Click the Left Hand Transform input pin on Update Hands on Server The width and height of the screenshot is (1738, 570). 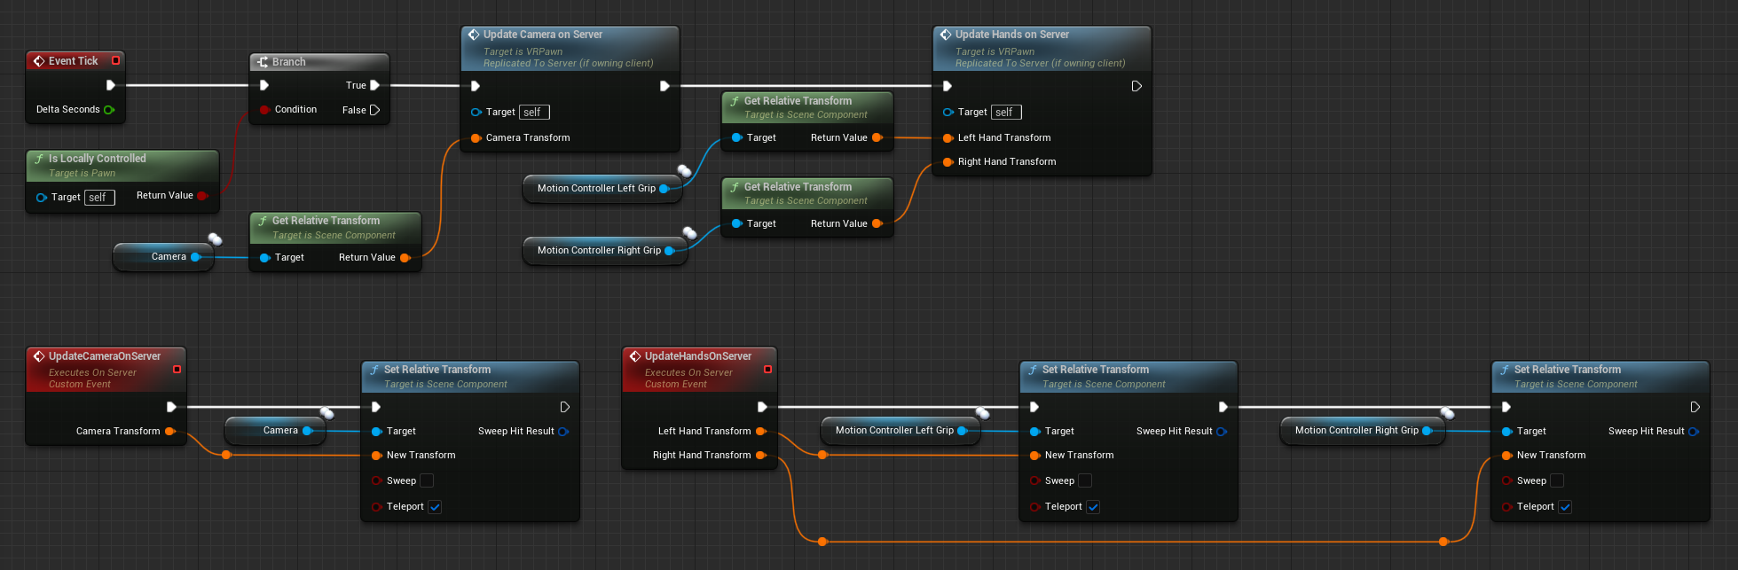[x=948, y=138]
